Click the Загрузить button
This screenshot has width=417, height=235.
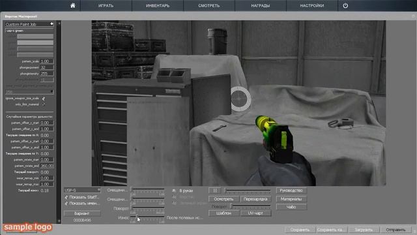tap(364, 230)
